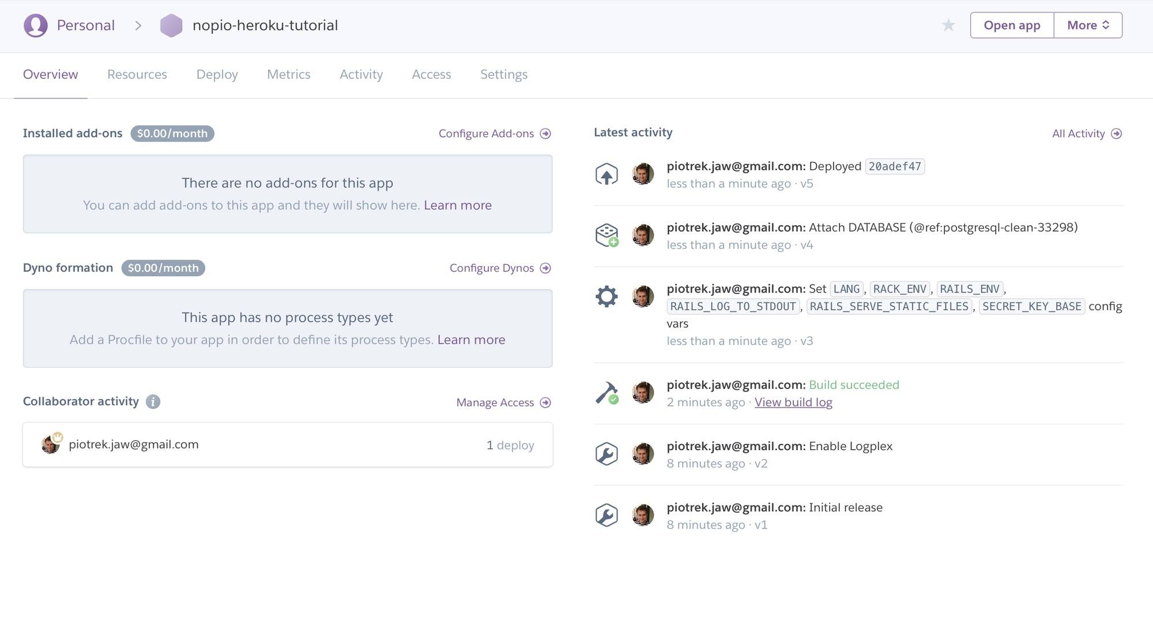Click the config vars settings icon
The width and height of the screenshot is (1153, 624).
pyautogui.click(x=607, y=296)
